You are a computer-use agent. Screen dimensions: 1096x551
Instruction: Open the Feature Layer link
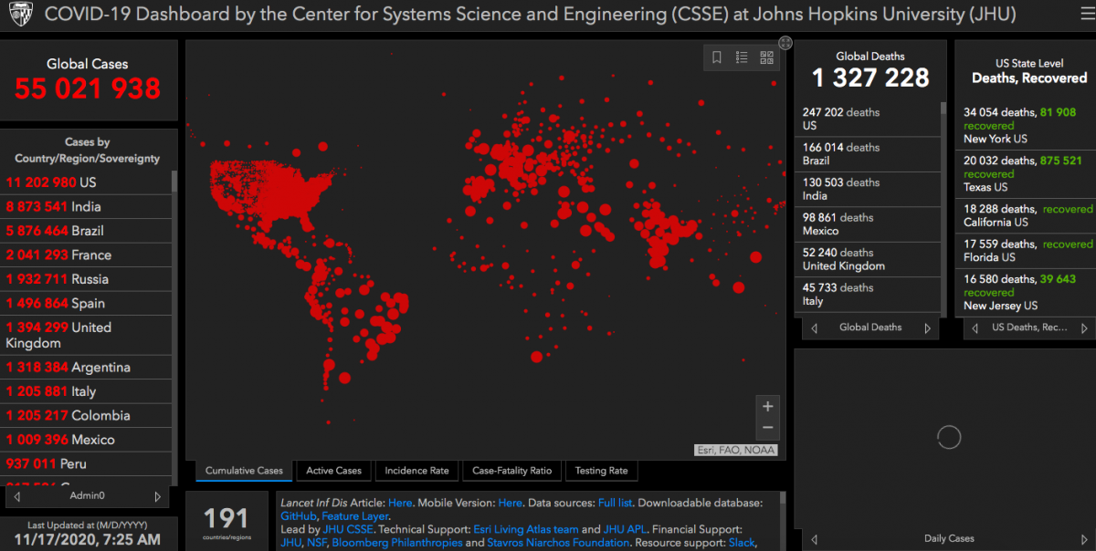point(355,516)
